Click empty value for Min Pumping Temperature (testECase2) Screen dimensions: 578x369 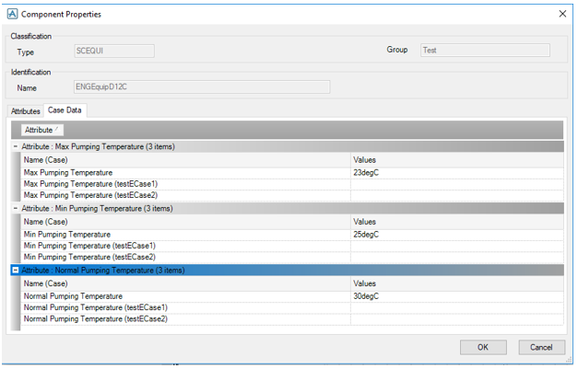[x=456, y=256]
